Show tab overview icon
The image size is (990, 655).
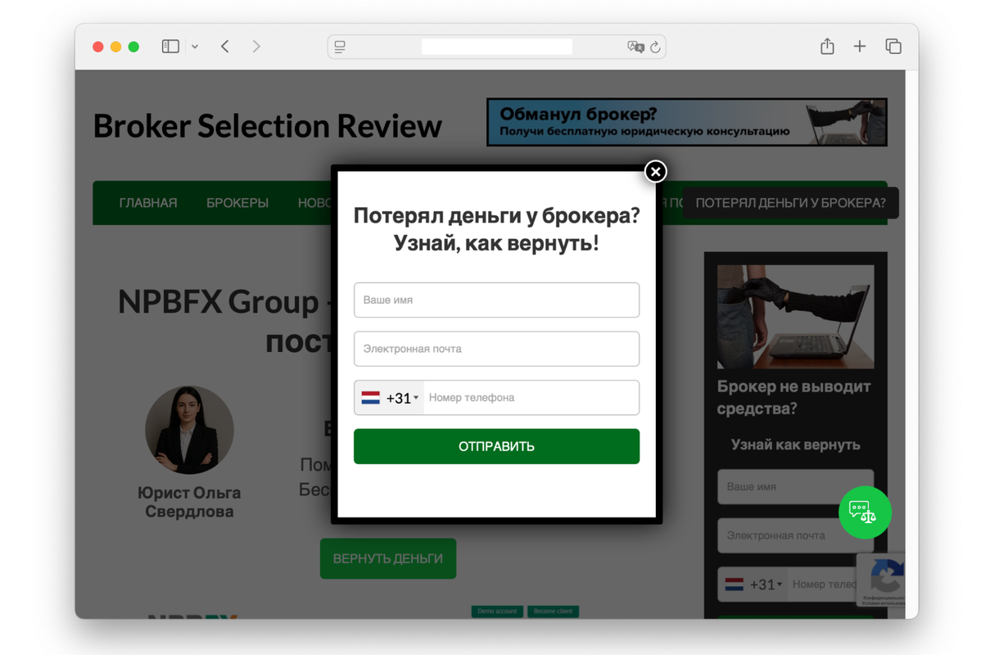coord(893,47)
